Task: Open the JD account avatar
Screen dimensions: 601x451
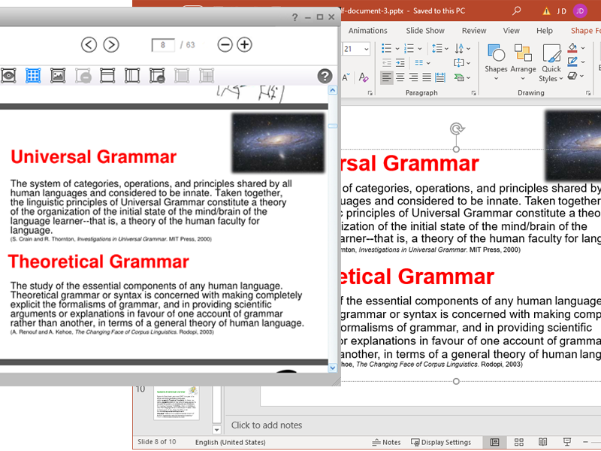Action: point(580,11)
